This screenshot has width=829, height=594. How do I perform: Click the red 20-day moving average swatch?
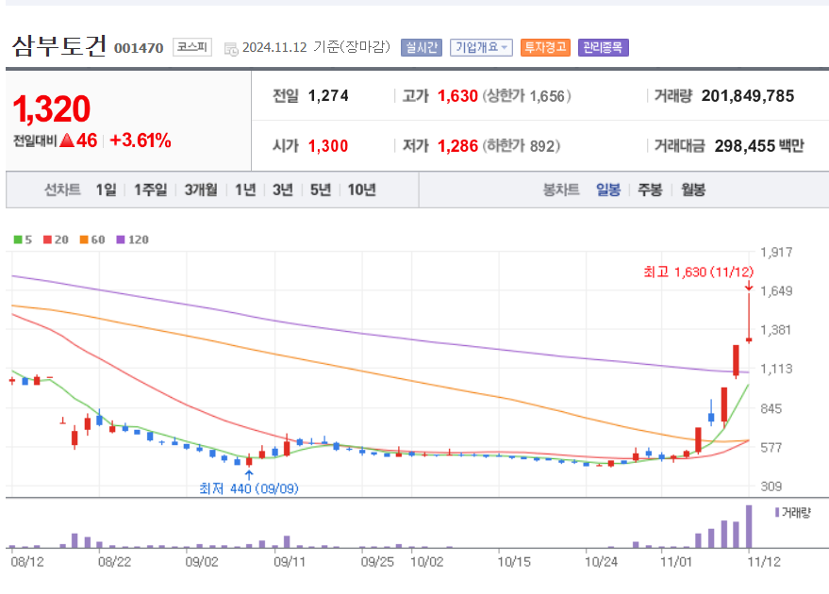[x=47, y=239]
